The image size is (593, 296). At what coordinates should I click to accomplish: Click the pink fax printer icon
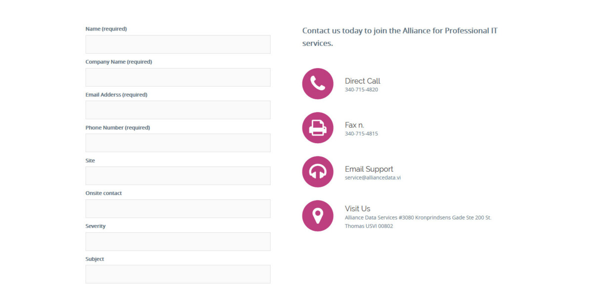[x=318, y=128]
